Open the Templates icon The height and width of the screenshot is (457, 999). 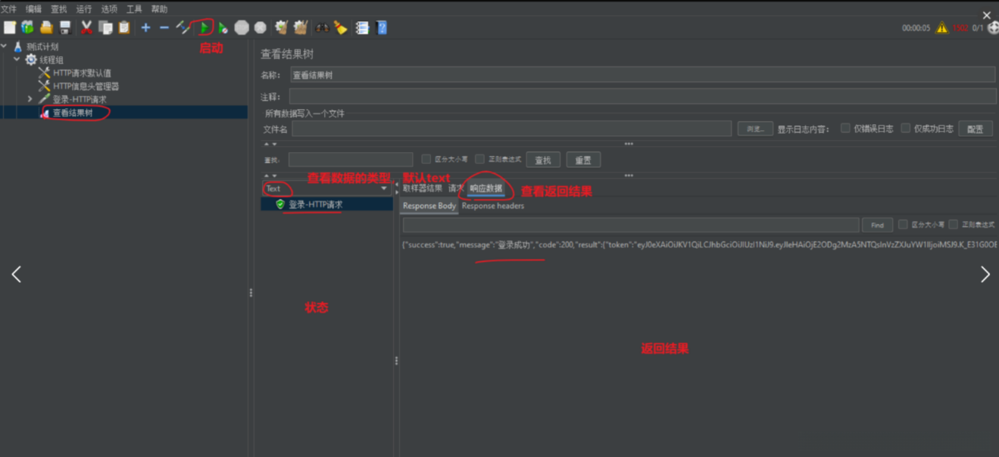(x=28, y=27)
